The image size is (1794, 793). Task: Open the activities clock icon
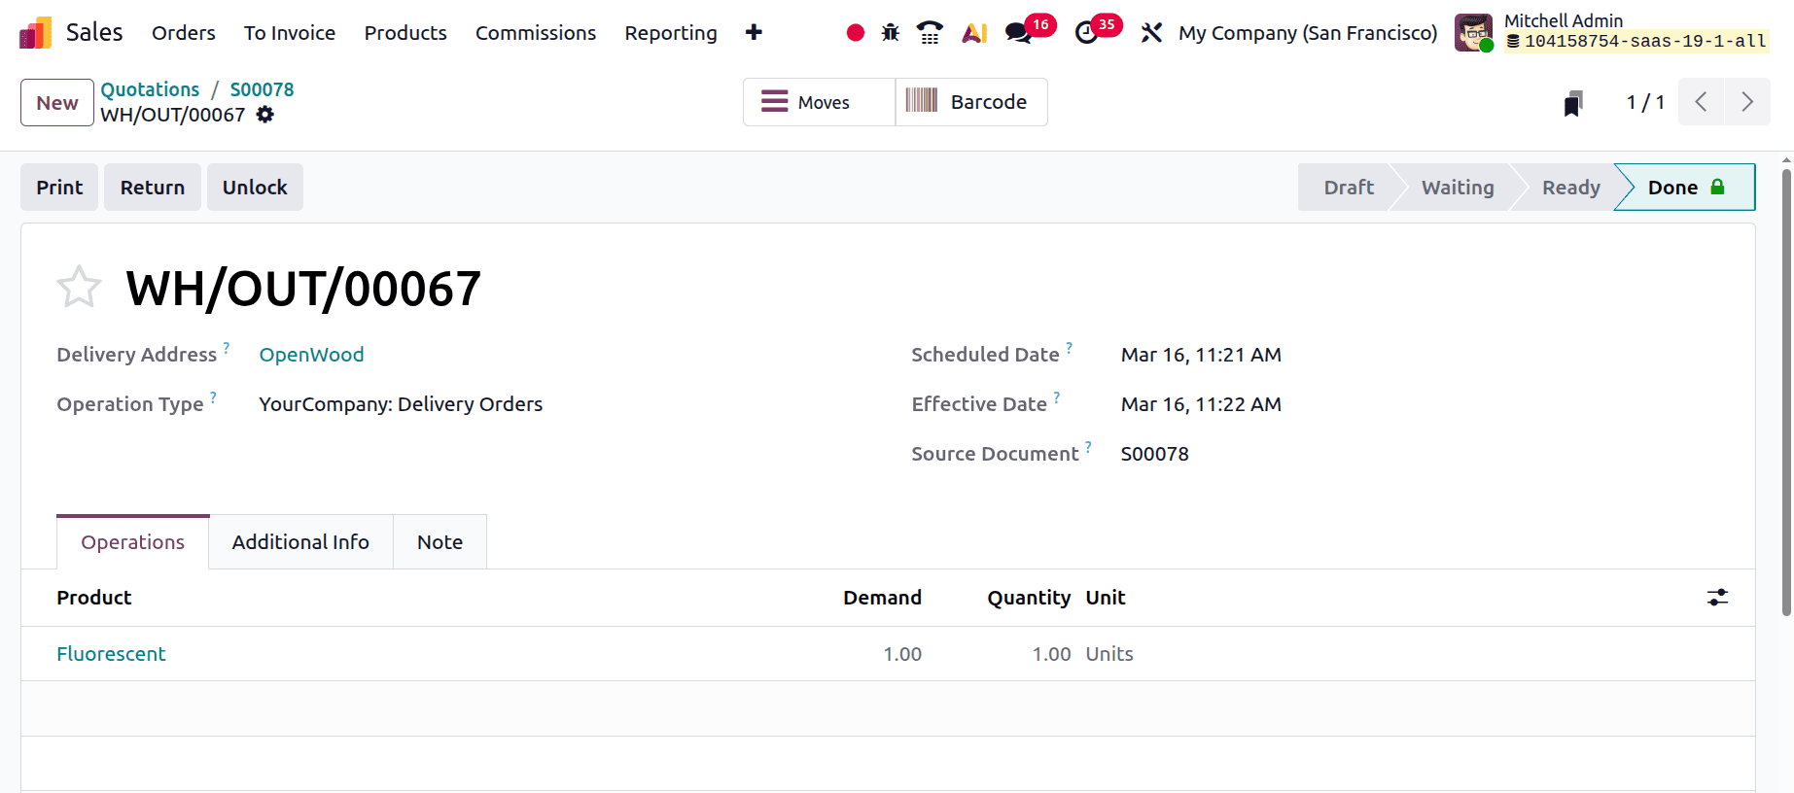tap(1086, 33)
